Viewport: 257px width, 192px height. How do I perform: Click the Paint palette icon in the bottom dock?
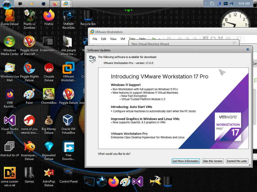(x=125, y=181)
